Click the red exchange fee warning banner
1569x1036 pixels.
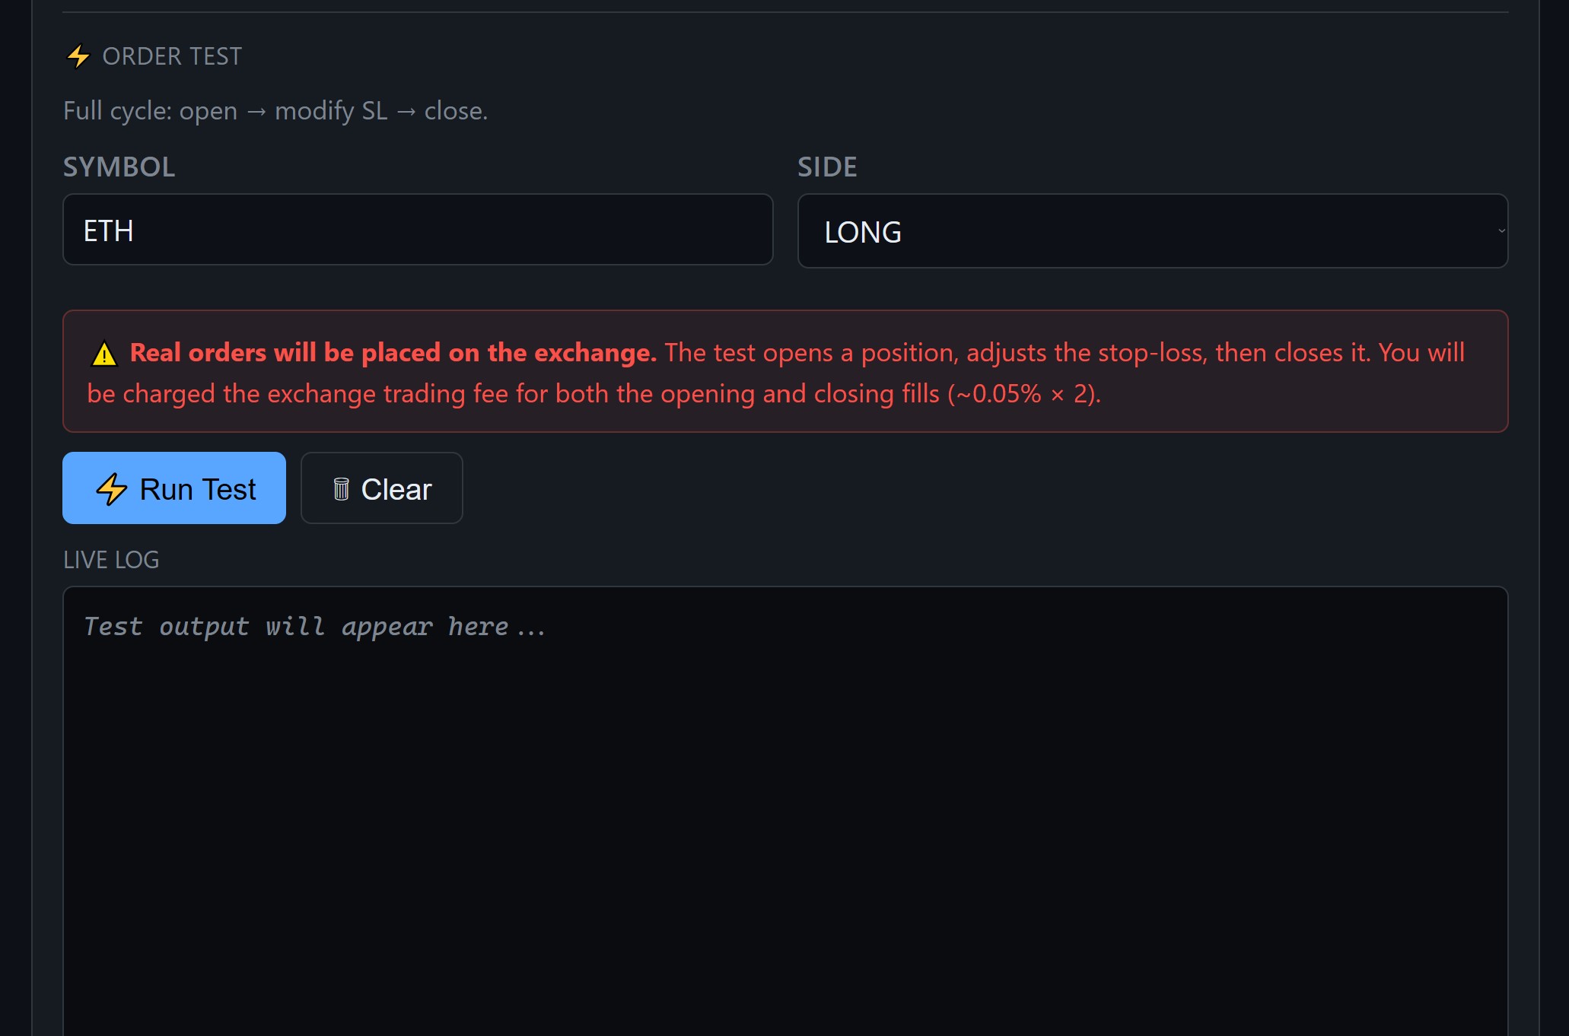(784, 372)
